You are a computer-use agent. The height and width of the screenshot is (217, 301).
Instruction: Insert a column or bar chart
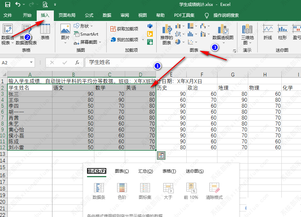coord(178,26)
